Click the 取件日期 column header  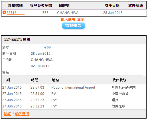coord(112,5)
